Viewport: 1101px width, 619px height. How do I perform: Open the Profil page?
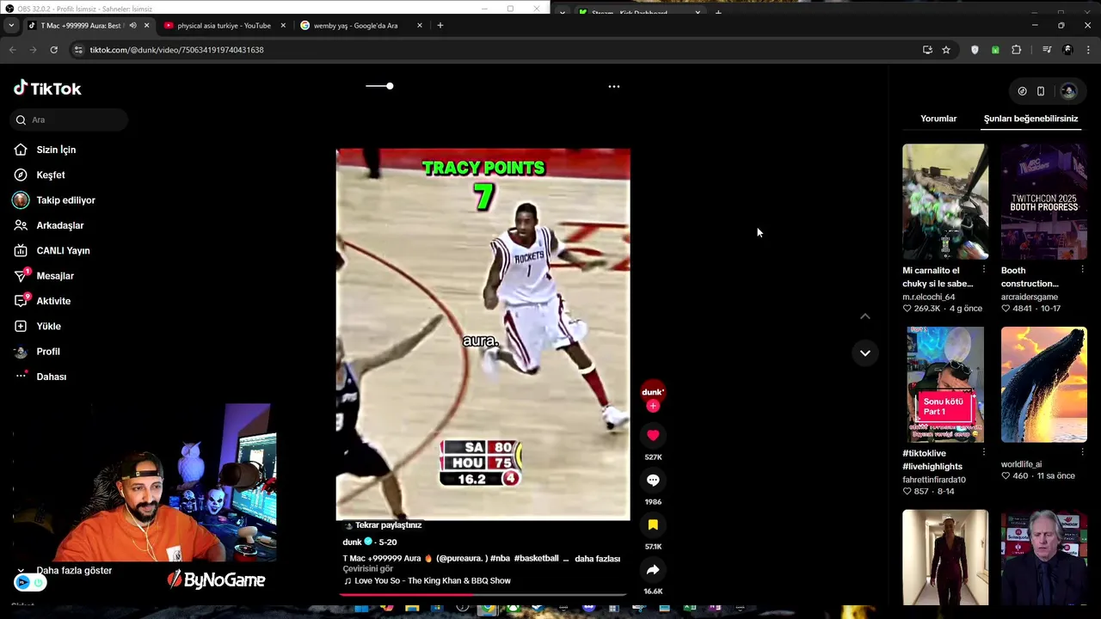pos(47,352)
